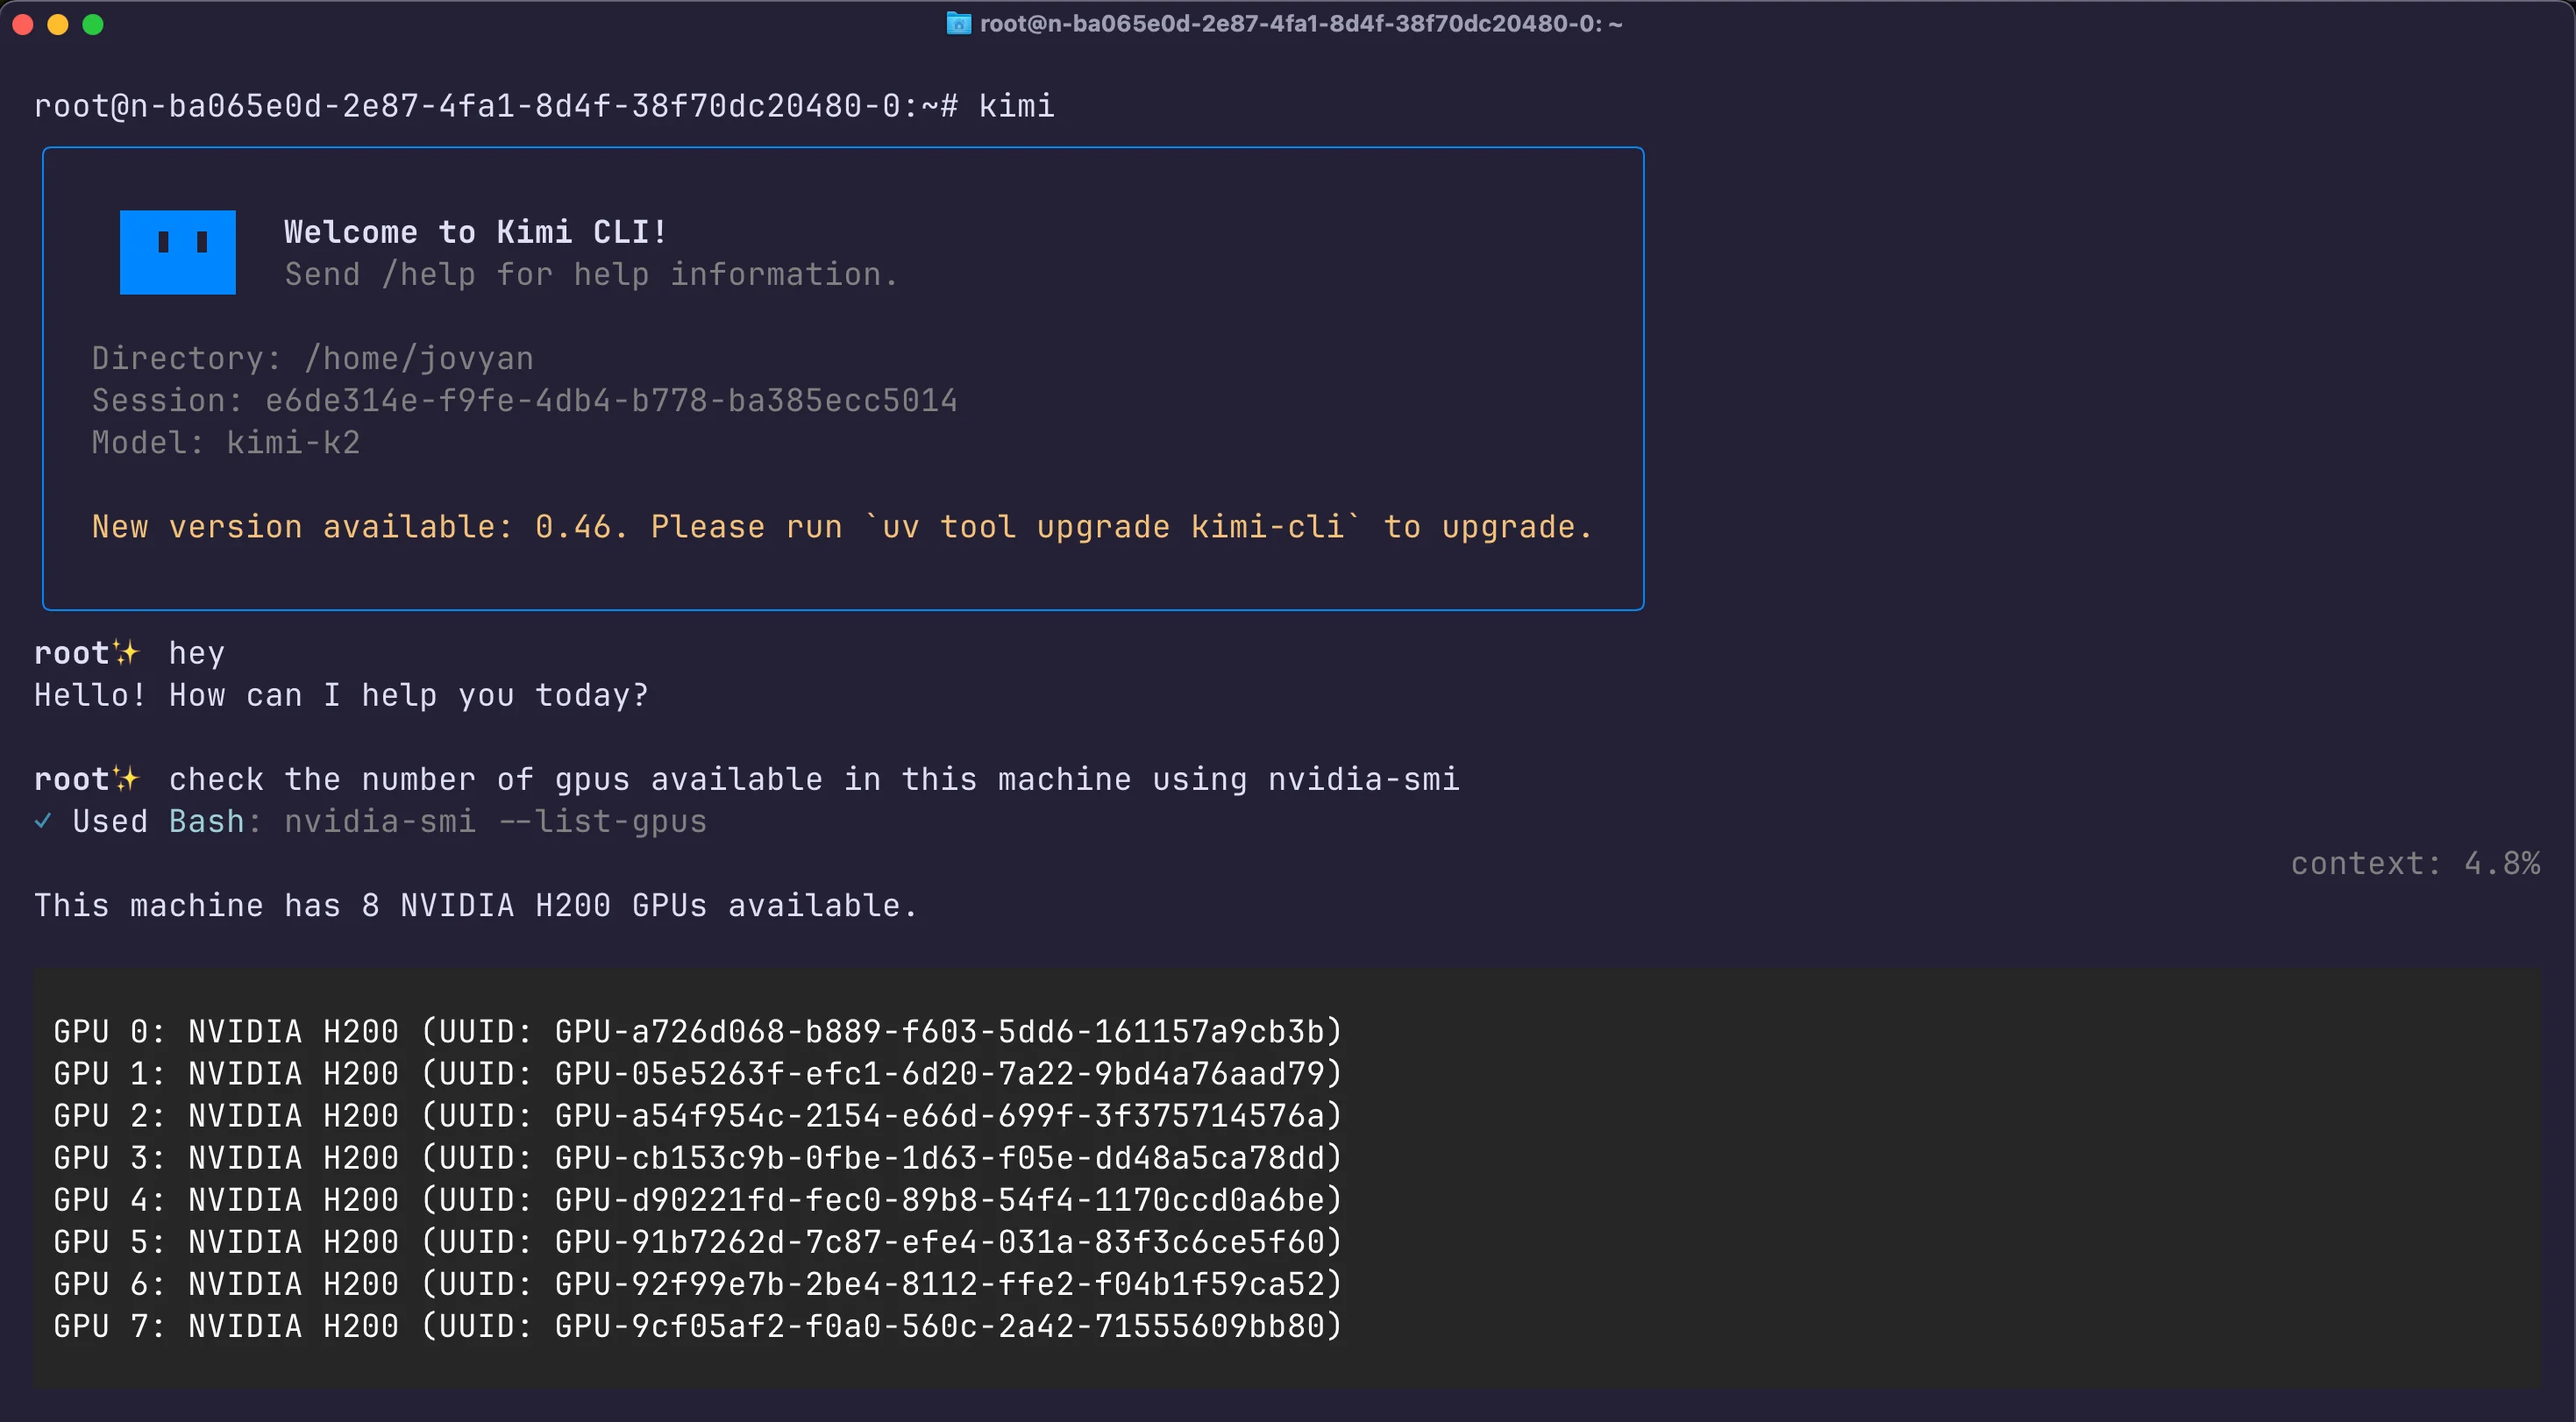Screen dimensions: 2576x1422
Task: Click the home folder icon in title bar
Action: tap(958, 24)
